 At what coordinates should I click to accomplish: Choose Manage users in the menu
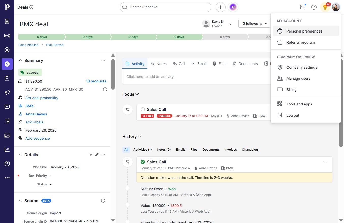pos(306,78)
